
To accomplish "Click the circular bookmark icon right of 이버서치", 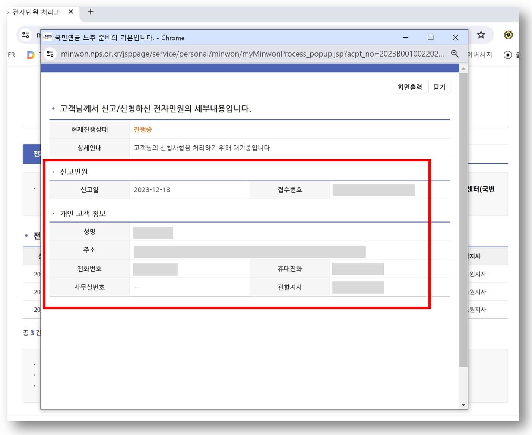I will click(x=507, y=55).
